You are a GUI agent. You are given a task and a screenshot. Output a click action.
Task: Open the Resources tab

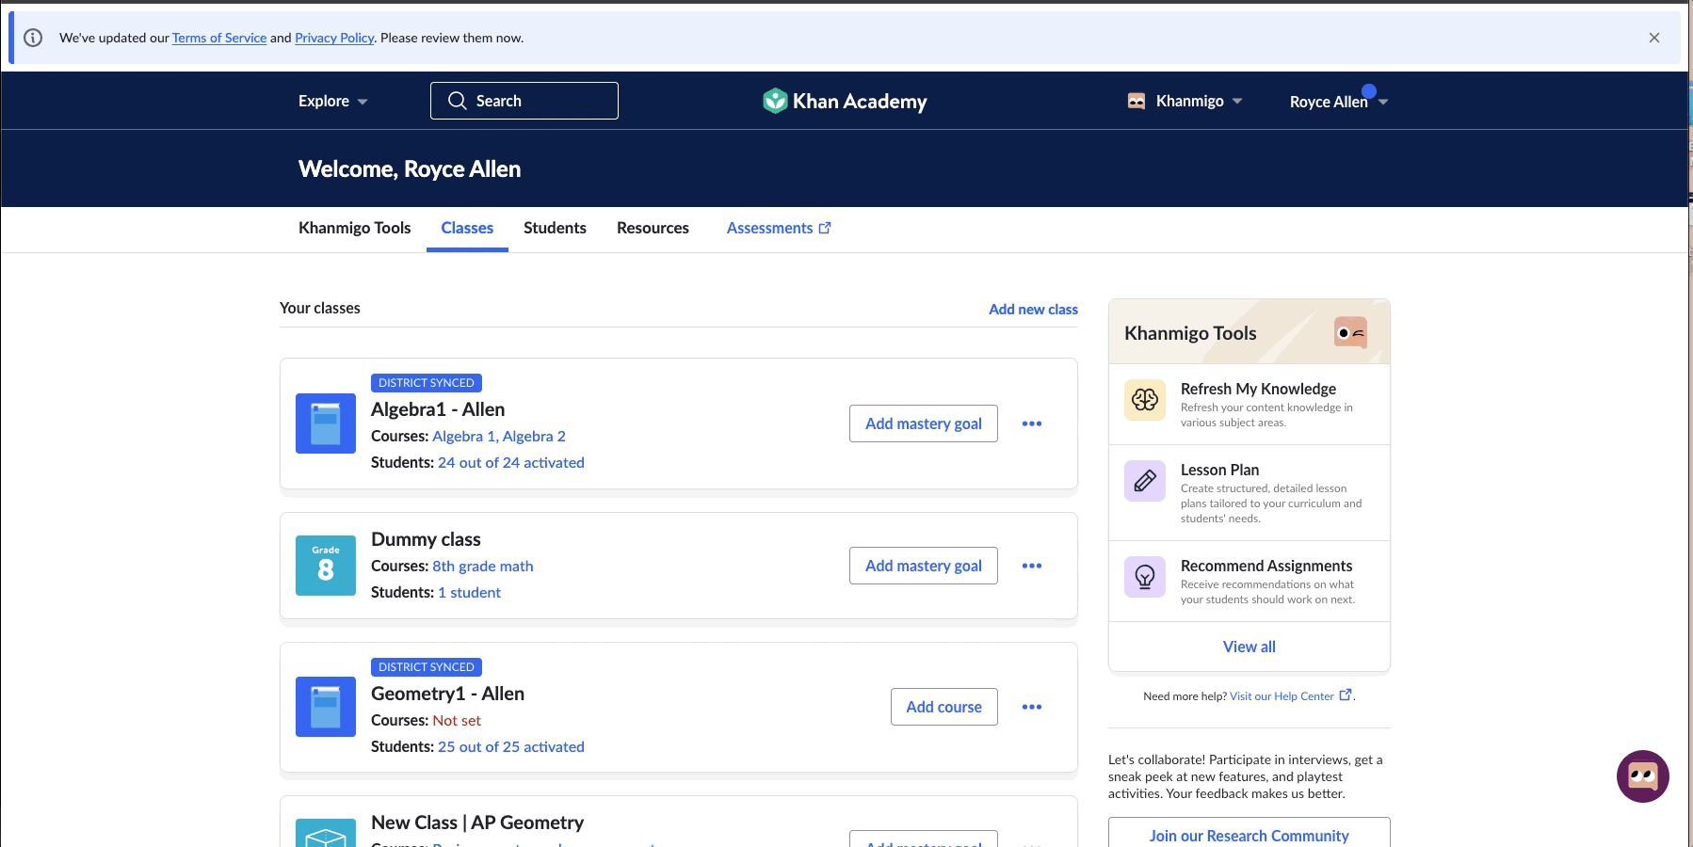(x=653, y=228)
